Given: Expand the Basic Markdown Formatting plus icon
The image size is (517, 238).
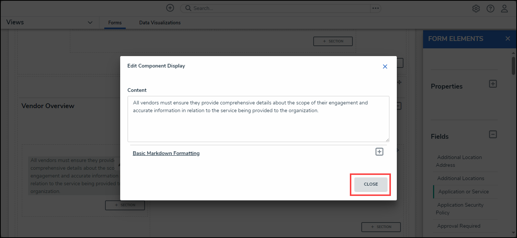Looking at the screenshot, I should [x=379, y=152].
